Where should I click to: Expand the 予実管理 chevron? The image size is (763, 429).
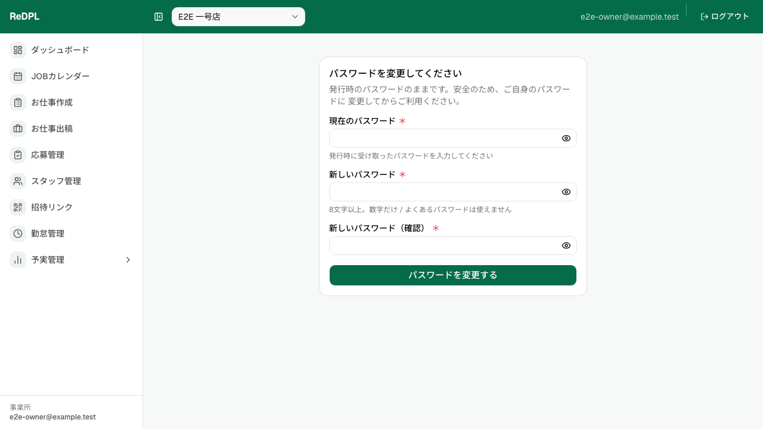(128, 260)
